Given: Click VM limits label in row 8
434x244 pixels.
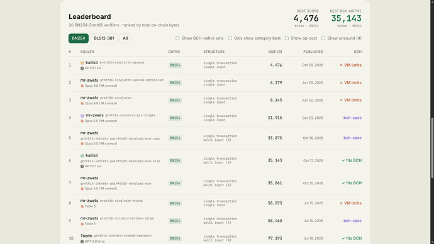Looking at the screenshot, I should coord(353,203).
